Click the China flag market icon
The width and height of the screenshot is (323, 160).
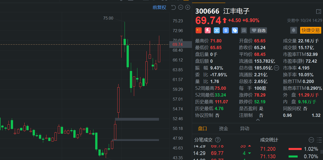coord(199,30)
